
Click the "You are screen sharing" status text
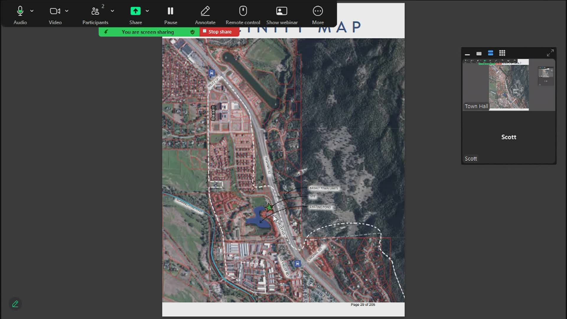click(x=148, y=32)
